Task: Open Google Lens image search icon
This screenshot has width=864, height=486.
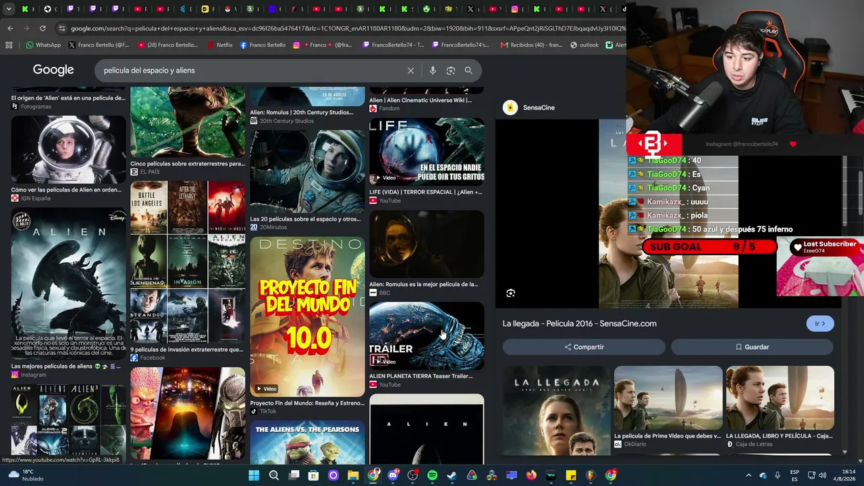Action: pyautogui.click(x=451, y=70)
